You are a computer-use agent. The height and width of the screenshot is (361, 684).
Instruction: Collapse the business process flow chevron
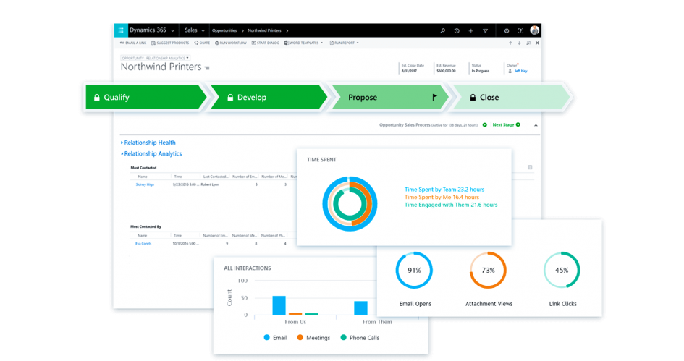tap(536, 126)
